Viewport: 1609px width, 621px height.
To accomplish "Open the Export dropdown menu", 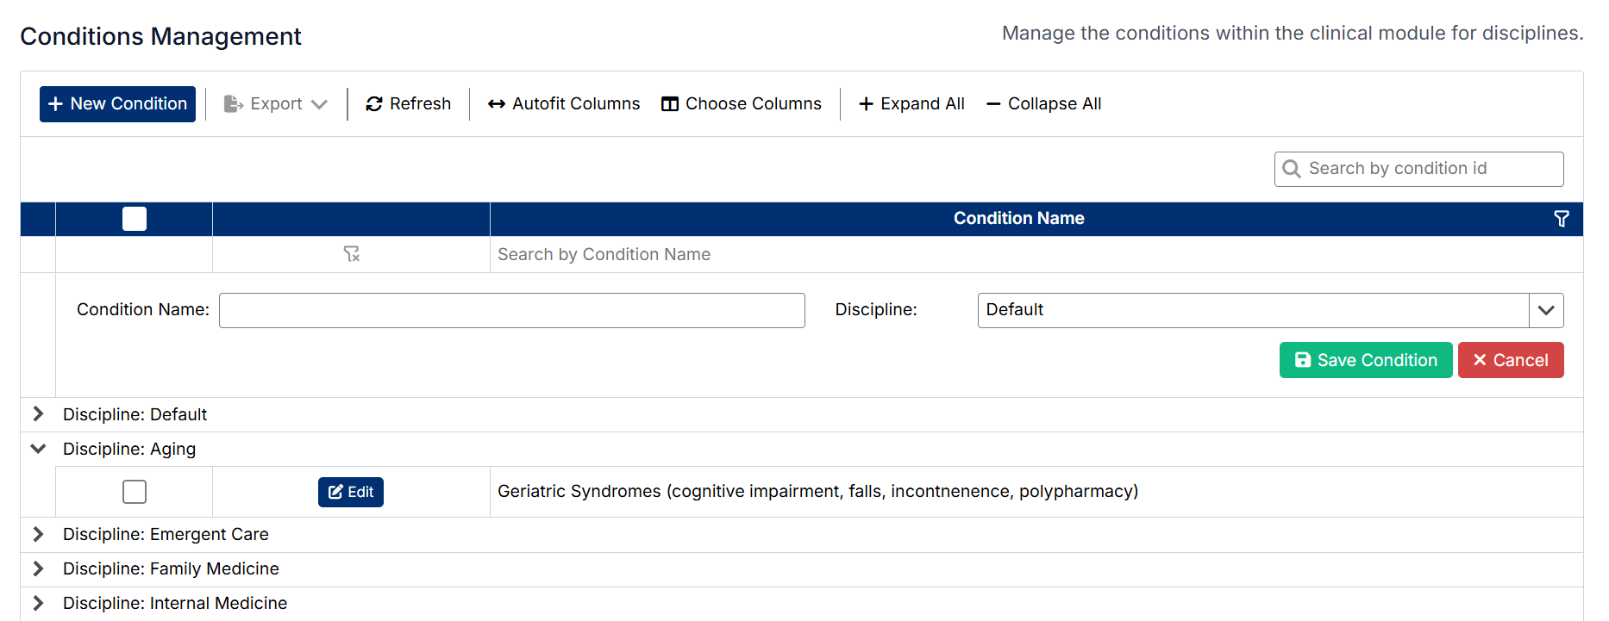I will click(276, 104).
